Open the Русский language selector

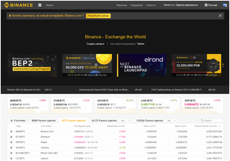211,5
